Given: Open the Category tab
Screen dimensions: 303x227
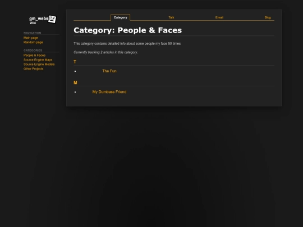Looking at the screenshot, I should (x=121, y=17).
